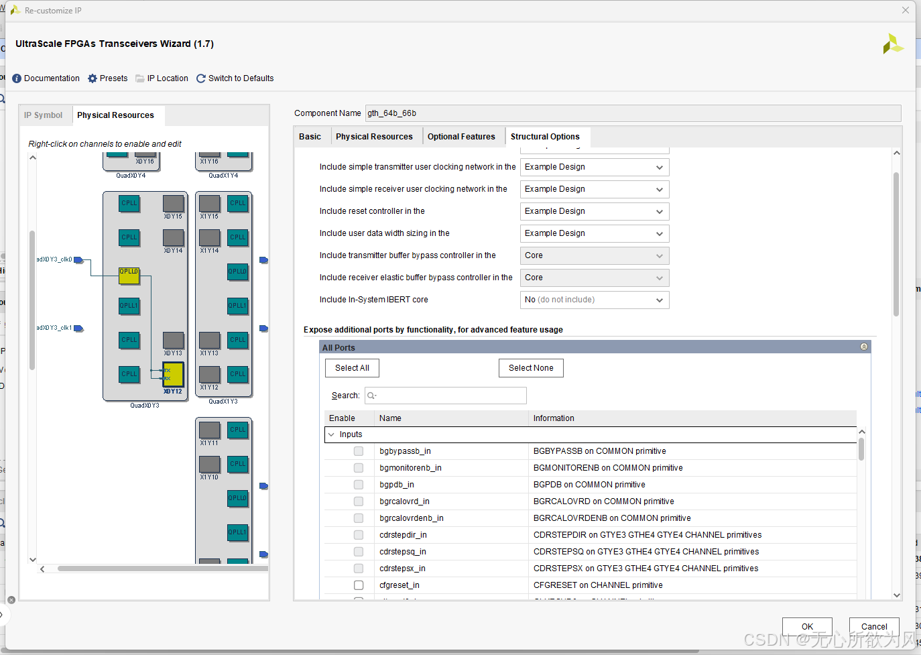Click the Information column header

[692, 418]
